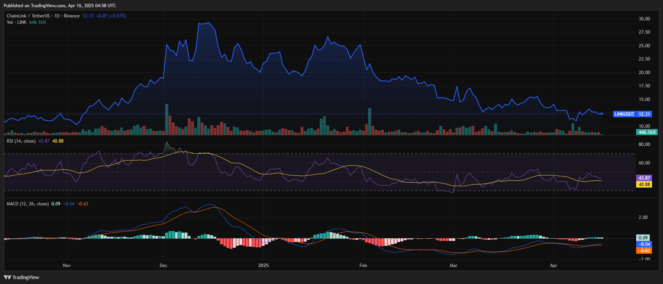Viewport: 663px width, 284px height.
Task: Click the 12.31 price tag on price axis
Action: click(644, 114)
